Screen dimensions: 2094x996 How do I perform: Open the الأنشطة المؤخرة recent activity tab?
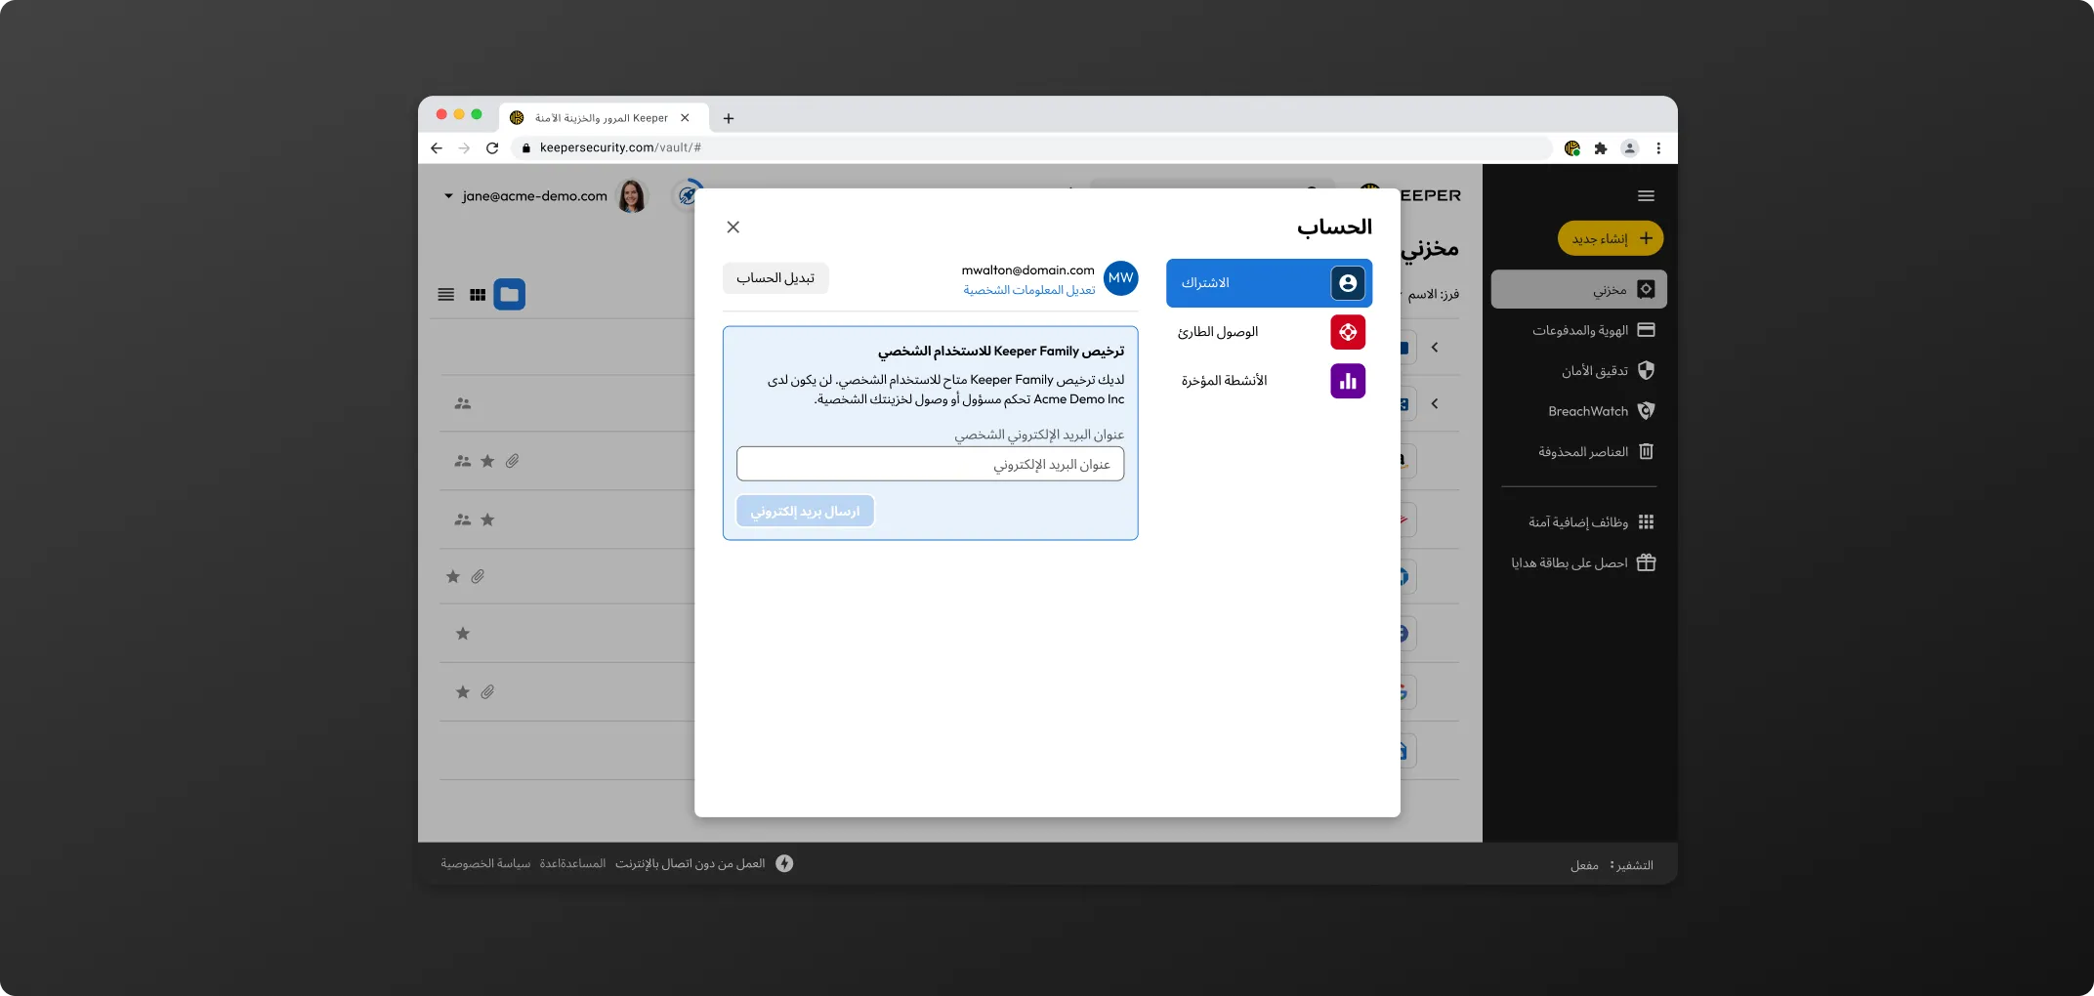[x=1269, y=381]
